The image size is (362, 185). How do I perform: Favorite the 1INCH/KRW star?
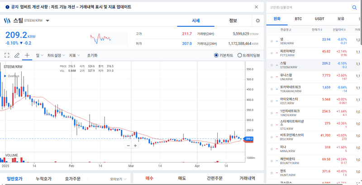[x=272, y=113]
